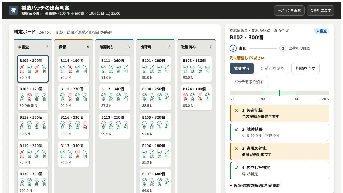The image size is (343, 193).
Task: Click the 荷 app logo icon
Action: tap(13, 10)
